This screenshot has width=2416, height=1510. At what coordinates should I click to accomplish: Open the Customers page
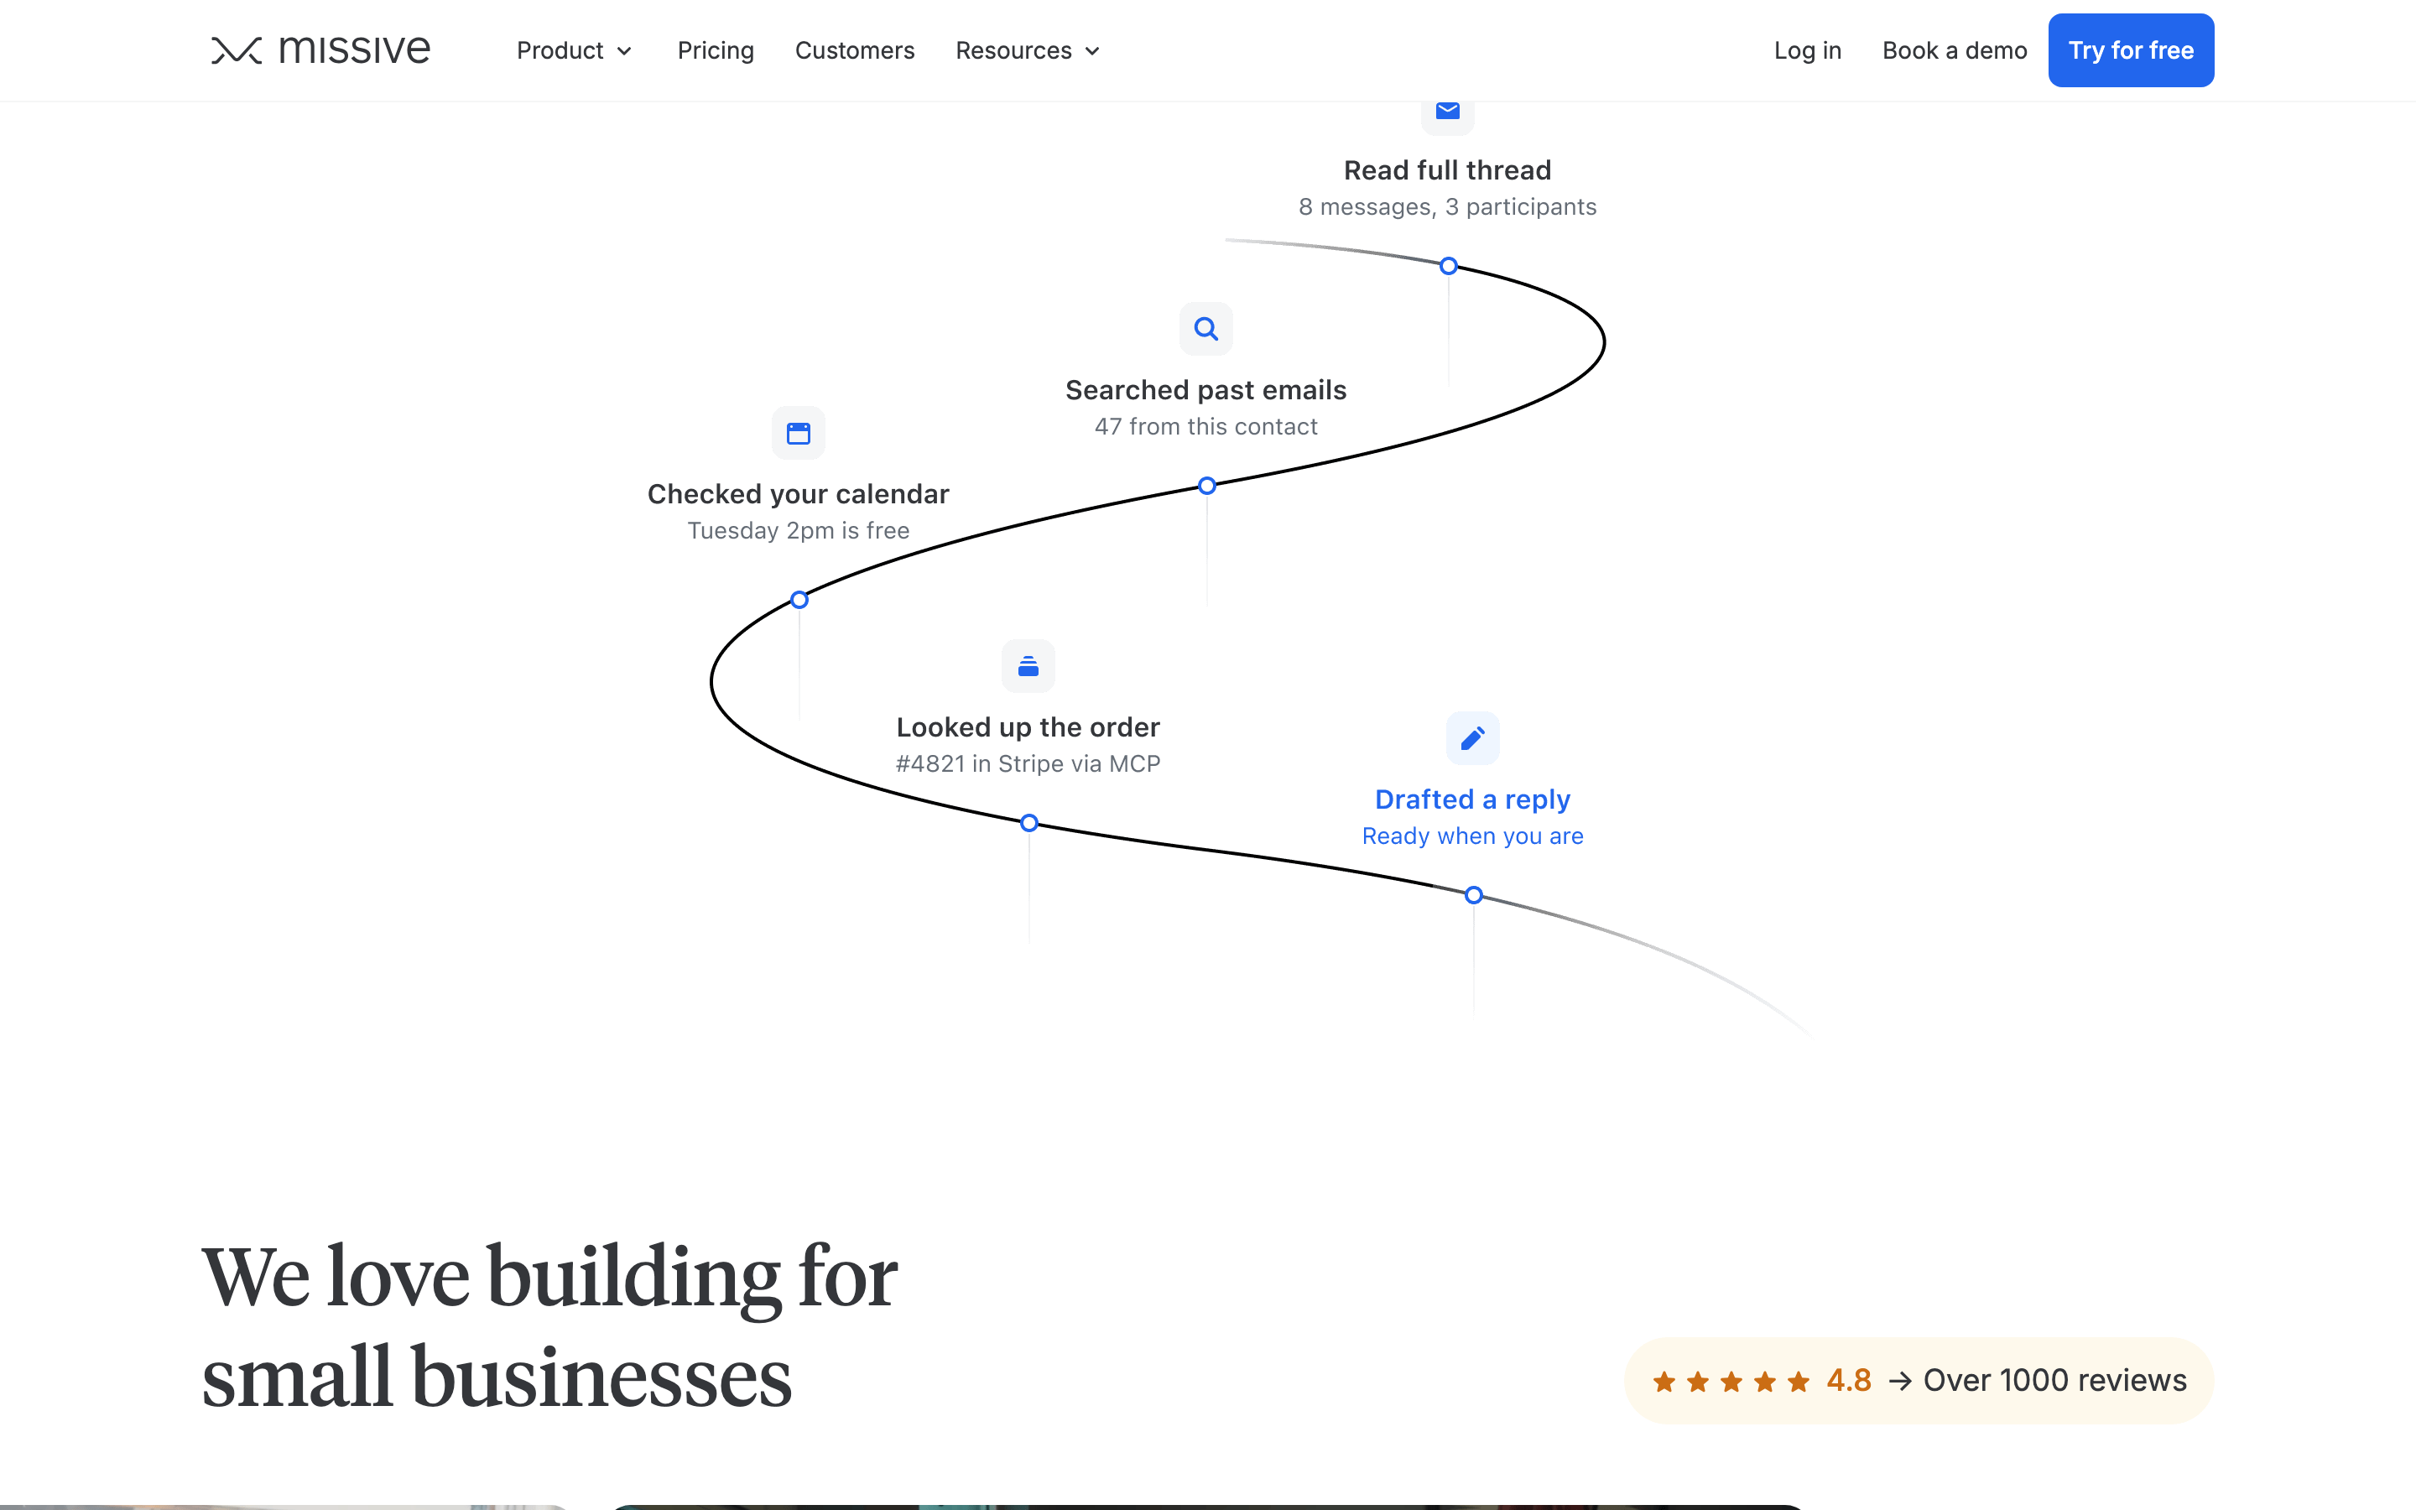pos(855,50)
